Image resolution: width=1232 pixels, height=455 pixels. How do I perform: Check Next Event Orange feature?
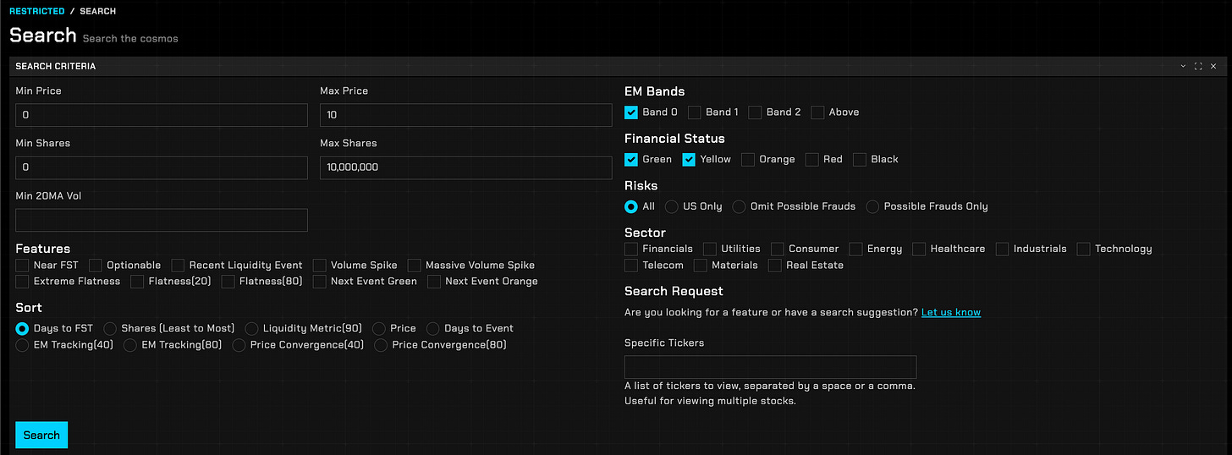point(434,282)
